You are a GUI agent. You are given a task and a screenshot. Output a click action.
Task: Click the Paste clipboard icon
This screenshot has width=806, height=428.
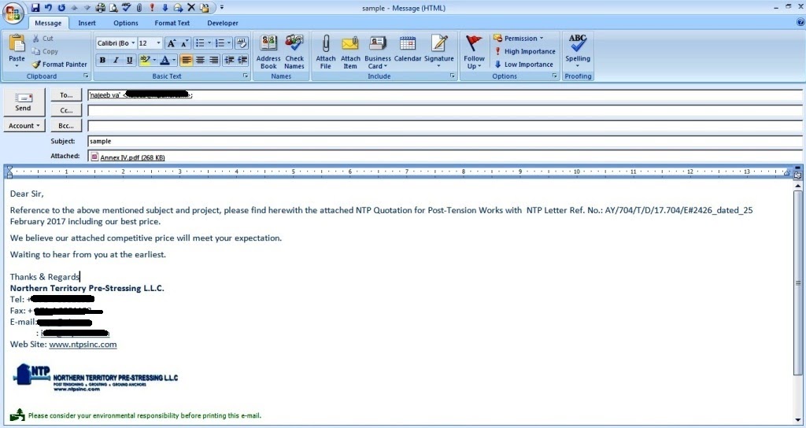(17, 43)
